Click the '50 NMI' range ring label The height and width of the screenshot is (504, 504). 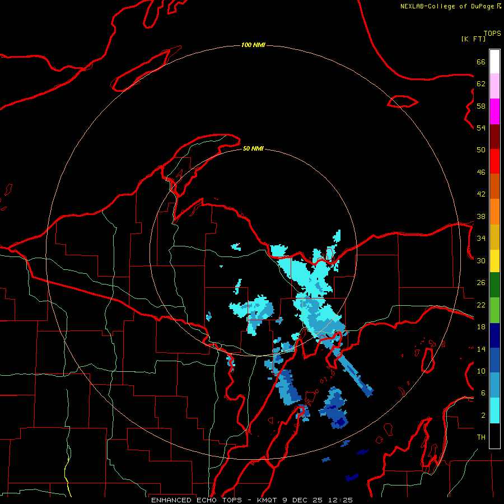[x=253, y=148]
